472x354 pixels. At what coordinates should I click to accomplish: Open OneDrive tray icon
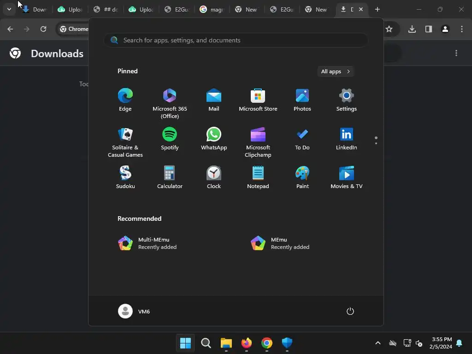click(393, 343)
